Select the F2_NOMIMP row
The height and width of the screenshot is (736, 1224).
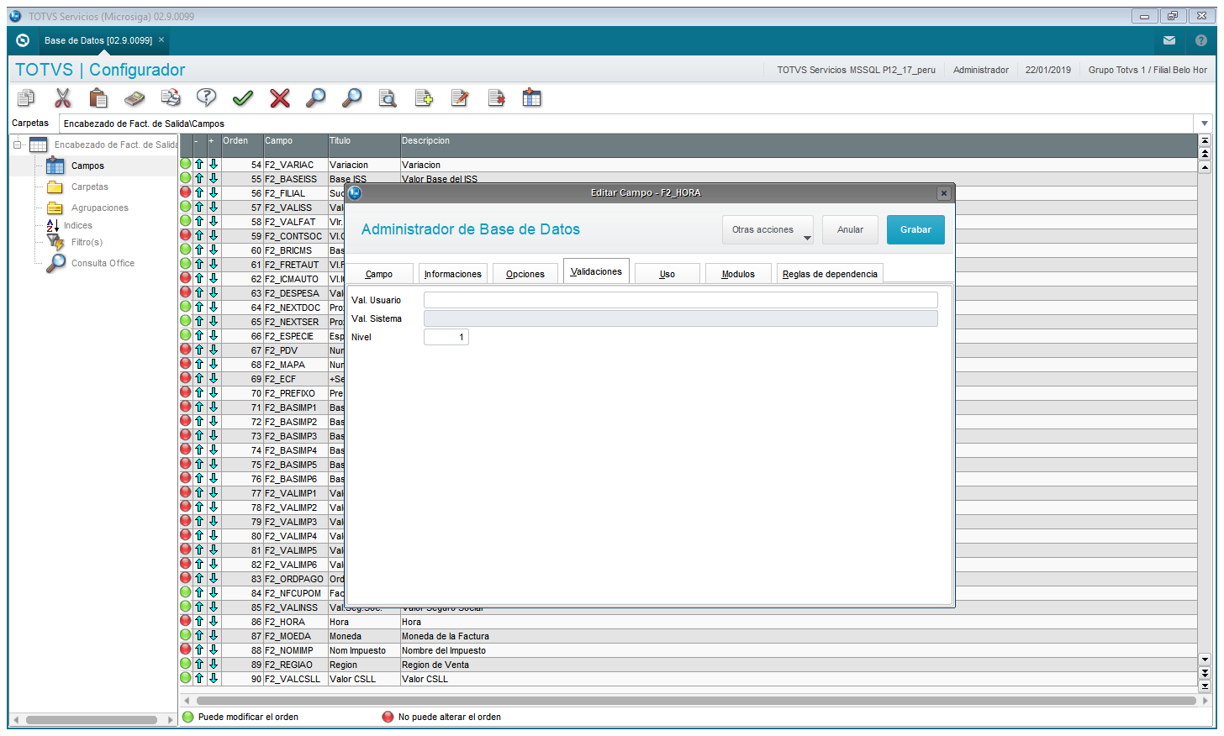click(689, 650)
